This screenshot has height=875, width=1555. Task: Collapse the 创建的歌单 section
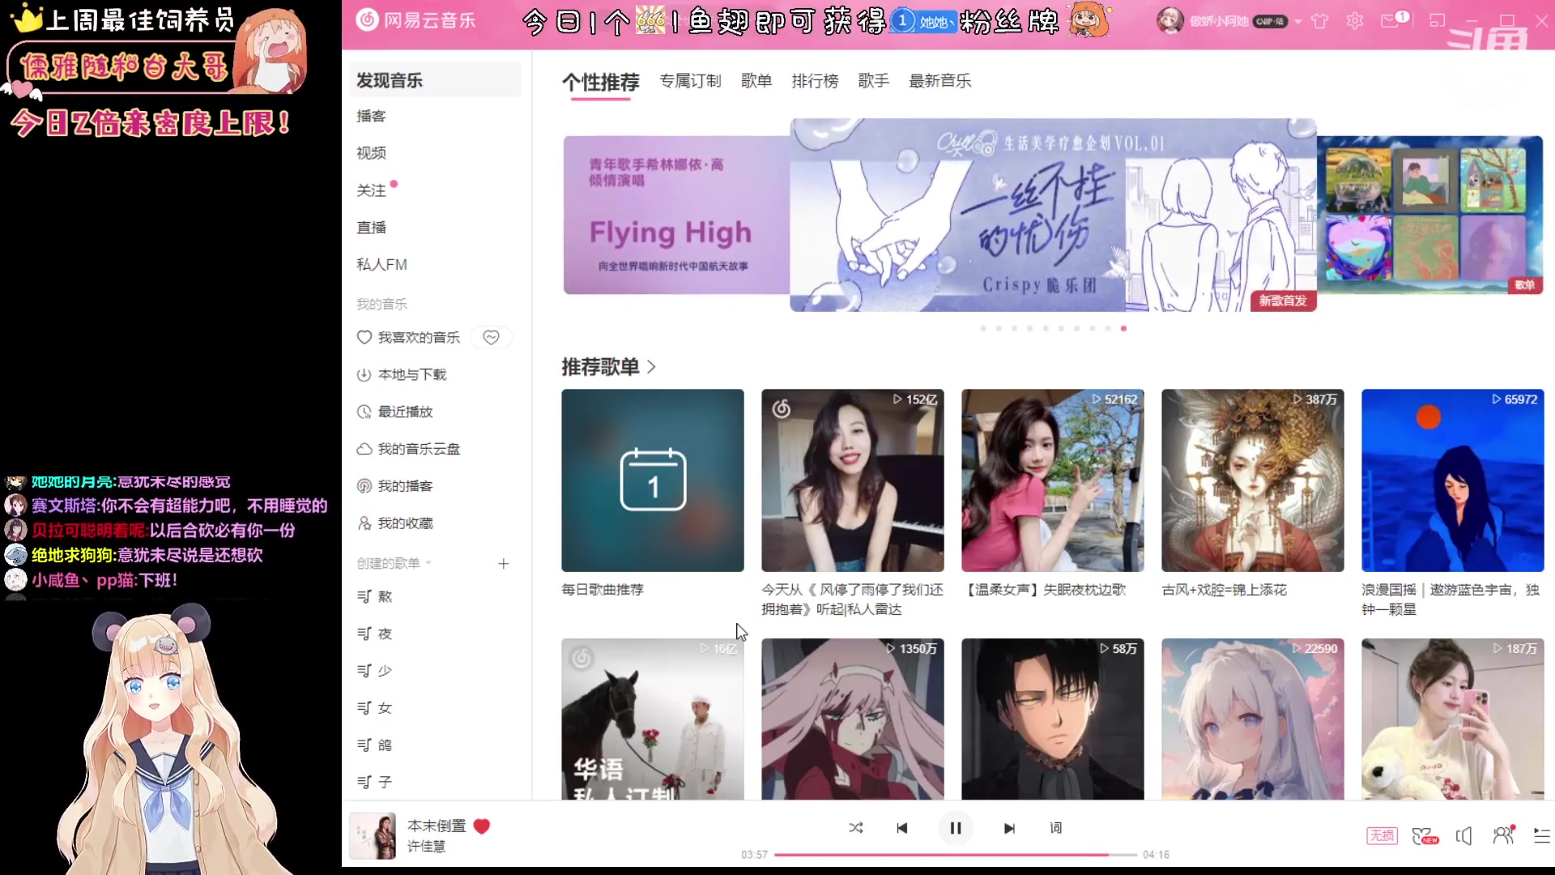tap(394, 563)
